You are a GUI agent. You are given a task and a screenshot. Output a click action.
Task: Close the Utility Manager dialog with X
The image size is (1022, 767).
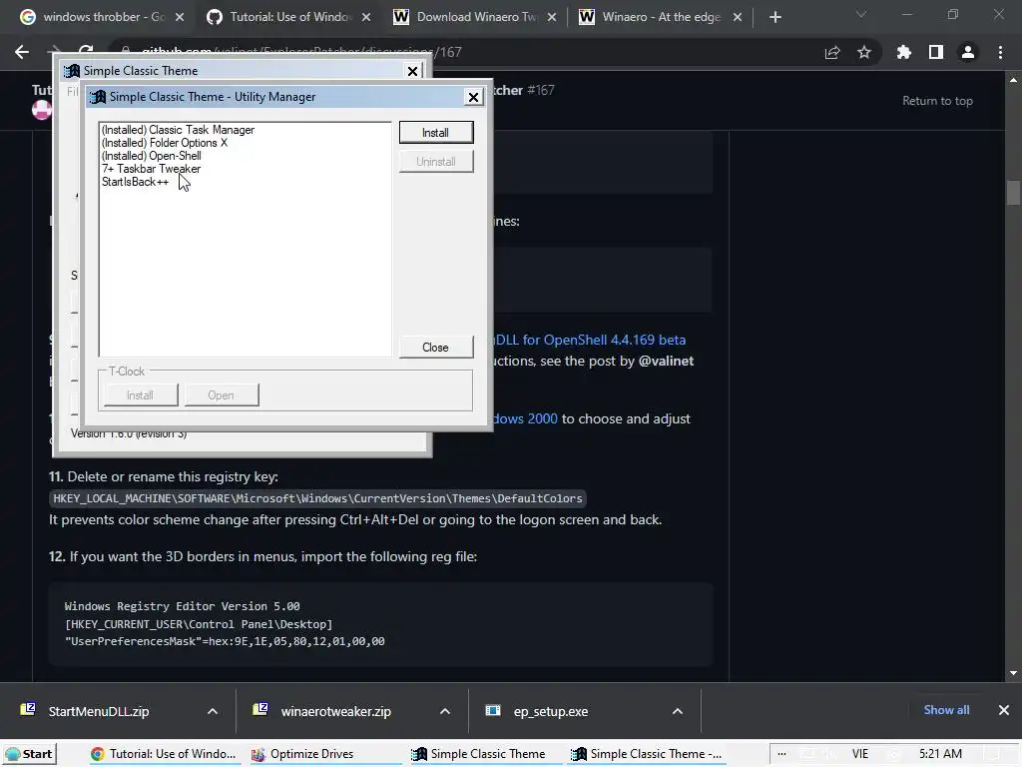click(473, 97)
